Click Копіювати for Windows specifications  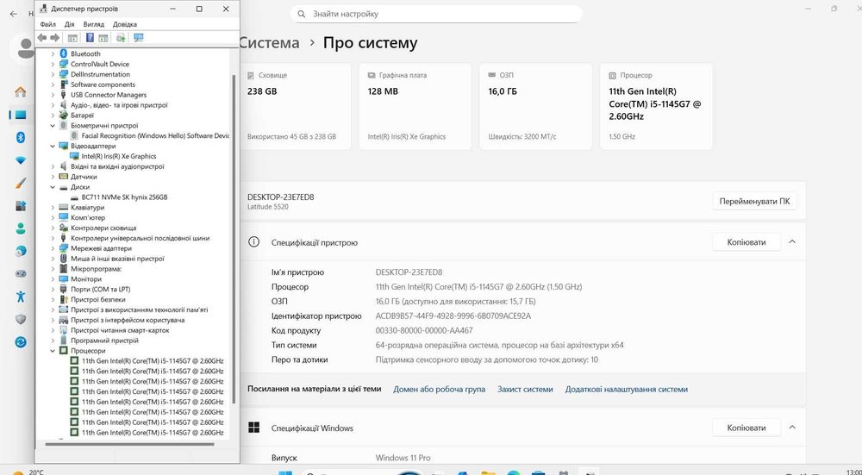pos(746,428)
